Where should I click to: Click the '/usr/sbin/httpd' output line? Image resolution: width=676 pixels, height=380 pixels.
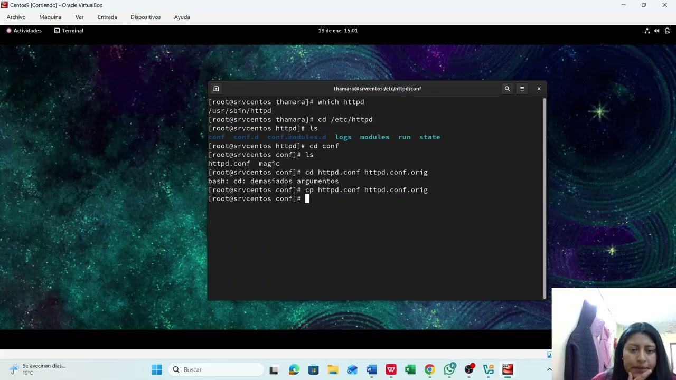(x=239, y=111)
